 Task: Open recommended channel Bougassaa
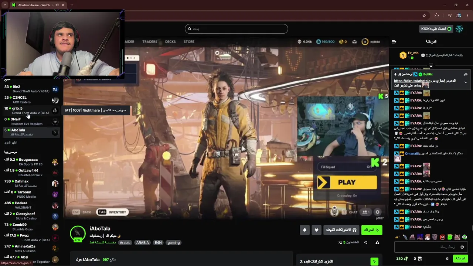click(31, 162)
